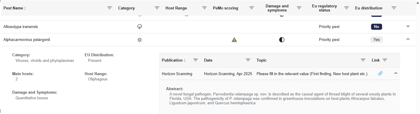Click the 'Yes' distribution badge for Alphacarmovirus pelargonii
This screenshot has height=114, width=420.
376,40
